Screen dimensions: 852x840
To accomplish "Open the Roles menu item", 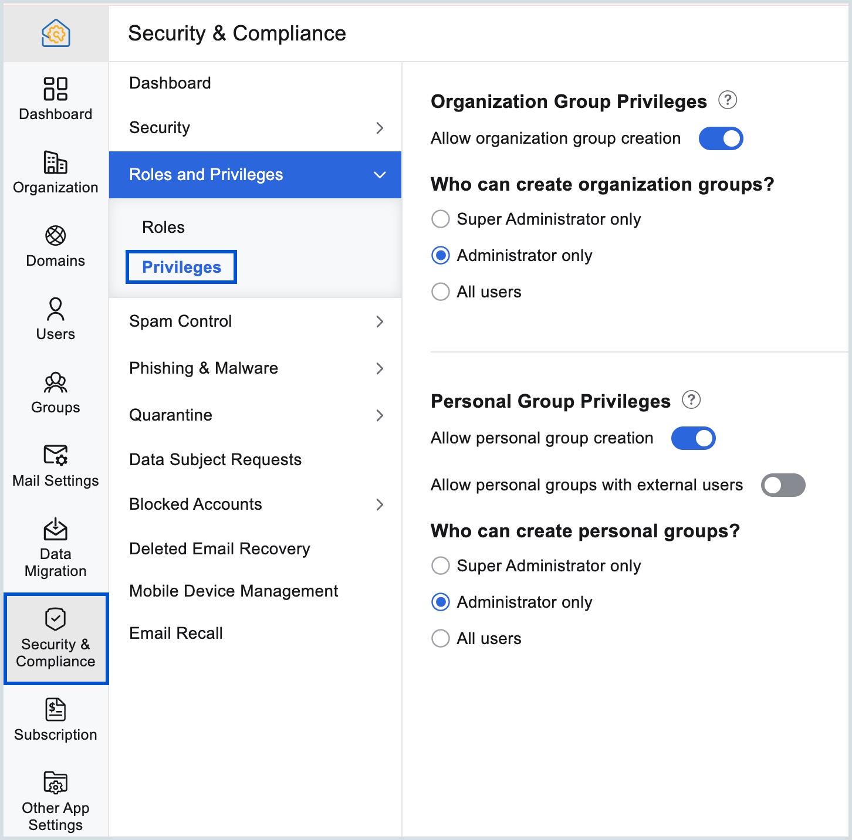I will [x=163, y=227].
